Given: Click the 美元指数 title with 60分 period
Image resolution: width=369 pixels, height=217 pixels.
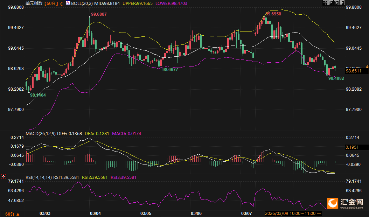Looking at the screenshot, I should point(42,3).
